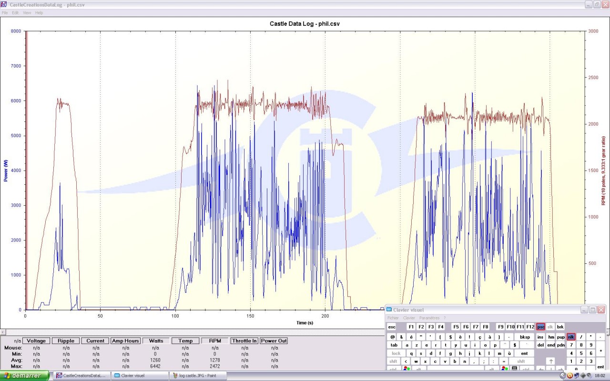The width and height of the screenshot is (610, 381).
Task: Click the Clavier visuel title bar keyboard icon
Action: pos(389,310)
